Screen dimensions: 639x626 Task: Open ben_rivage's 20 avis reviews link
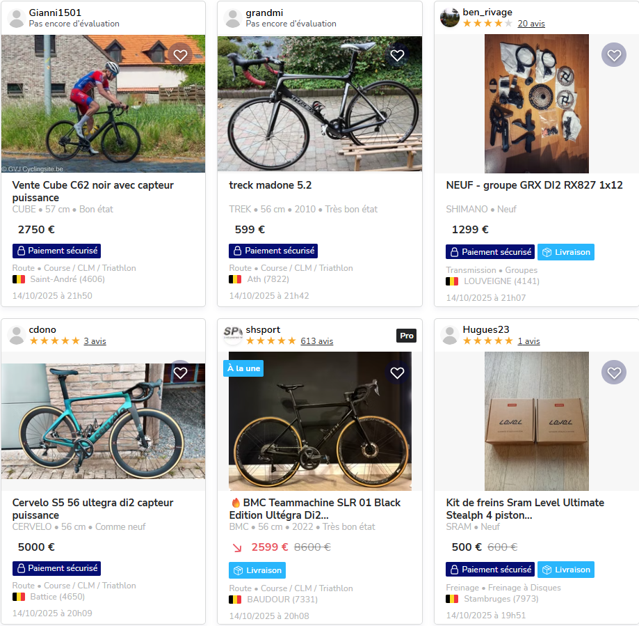[x=531, y=24]
